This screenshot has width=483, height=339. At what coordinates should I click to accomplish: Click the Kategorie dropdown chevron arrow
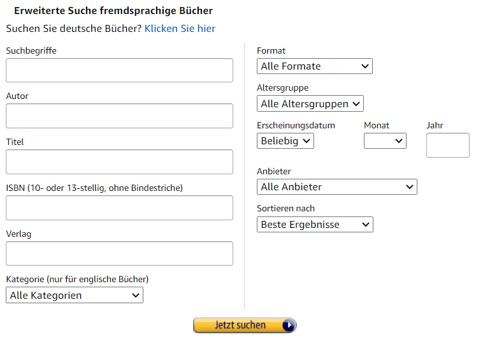pyautogui.click(x=135, y=296)
